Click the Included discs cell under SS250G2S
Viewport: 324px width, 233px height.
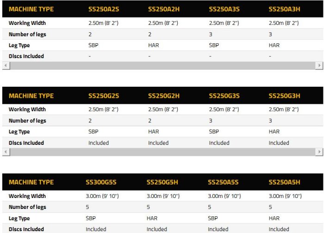pos(99,143)
